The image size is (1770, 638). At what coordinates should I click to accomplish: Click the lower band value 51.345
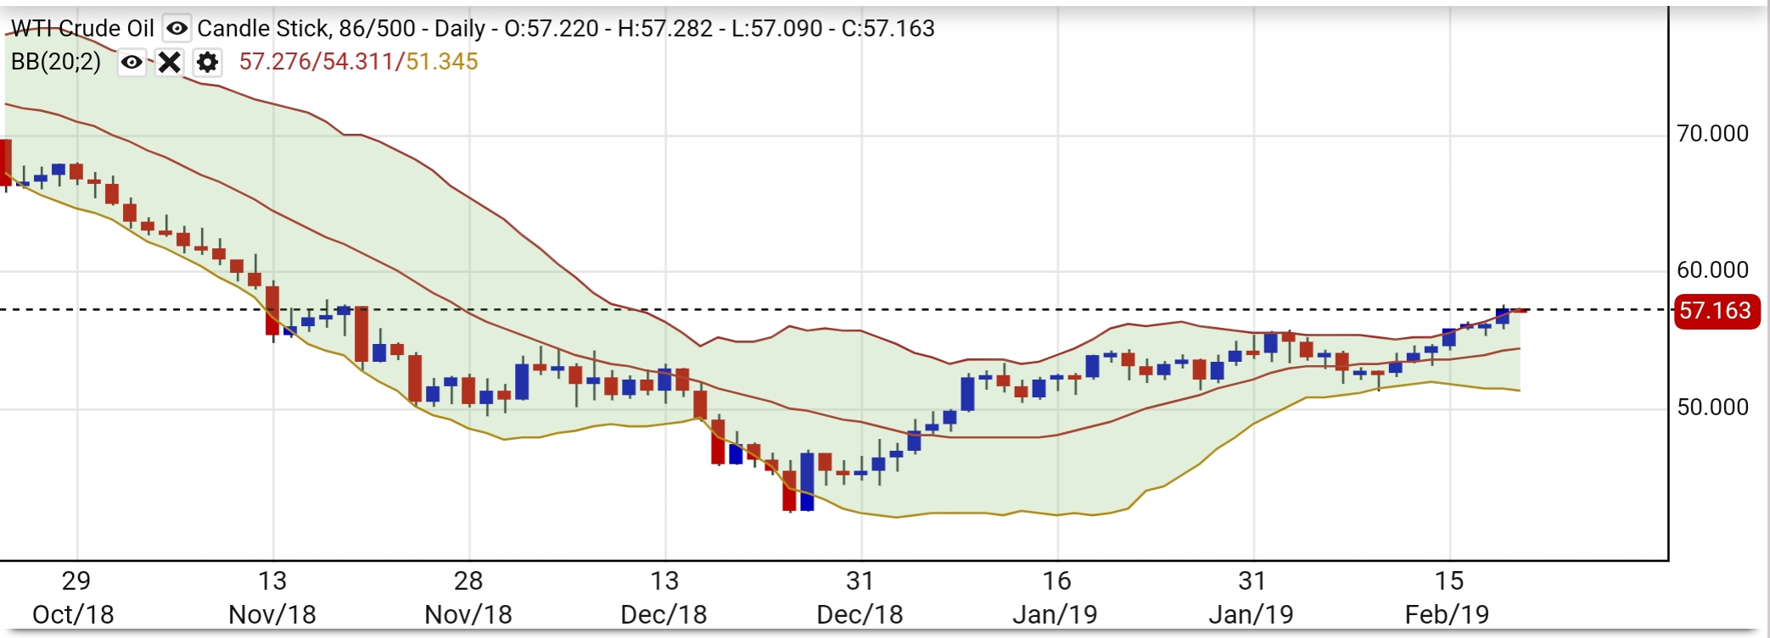coord(442,62)
